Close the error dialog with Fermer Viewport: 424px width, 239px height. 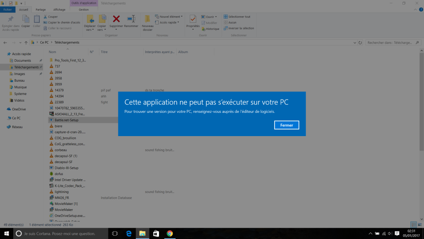point(287,125)
